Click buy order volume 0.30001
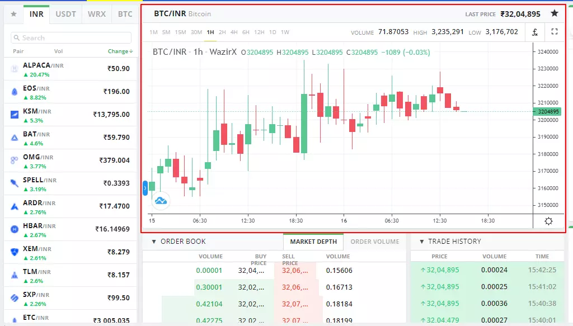 209,287
